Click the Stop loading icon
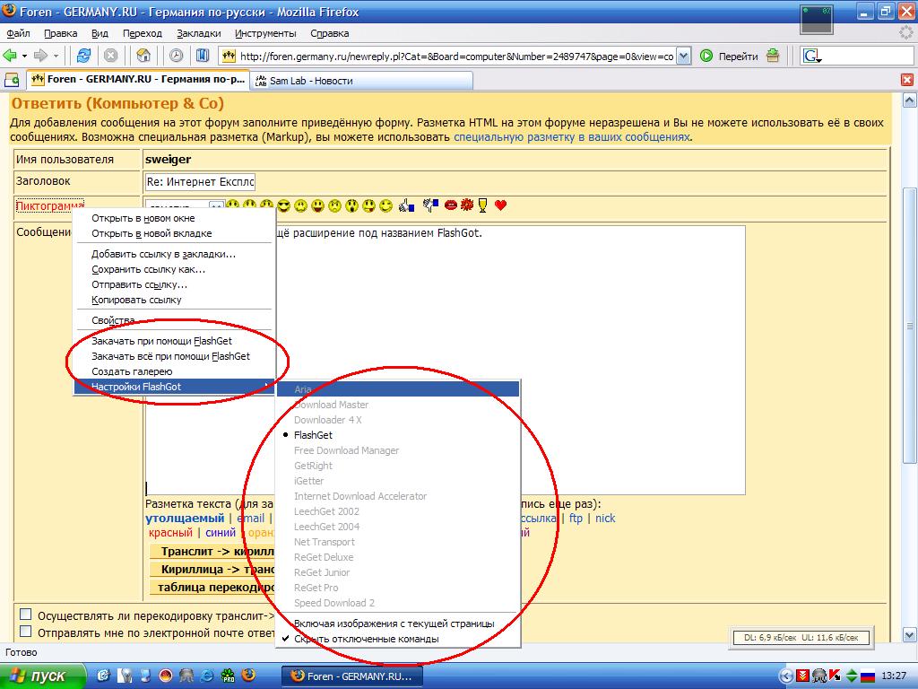Image resolution: width=918 pixels, height=689 pixels. pos(110,56)
